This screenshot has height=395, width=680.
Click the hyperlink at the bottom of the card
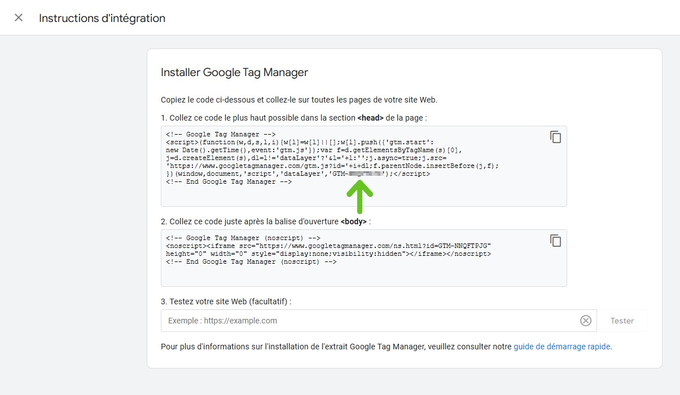click(561, 347)
